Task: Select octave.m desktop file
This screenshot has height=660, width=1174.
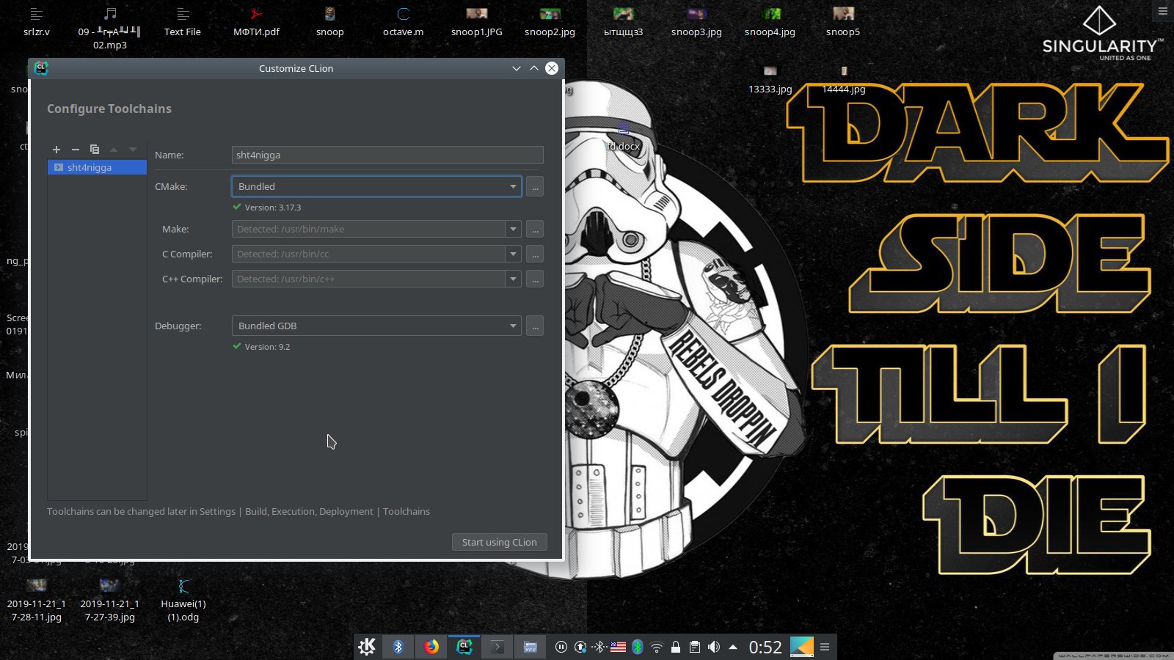Action: 404,22
